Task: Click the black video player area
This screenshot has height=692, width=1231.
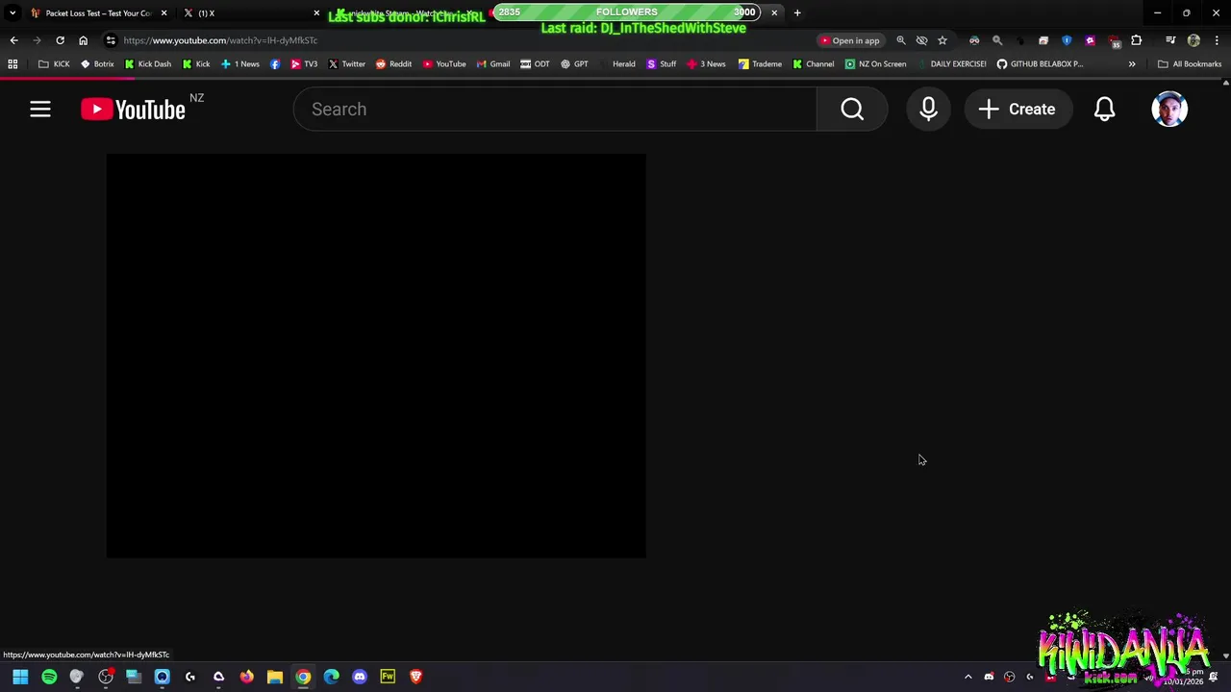Action: (x=376, y=356)
